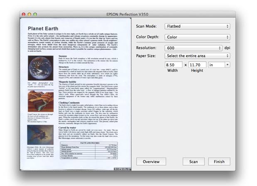This screenshot has width=257, height=186.
Task: Open the Color Depth dropdown
Action: coord(197,37)
